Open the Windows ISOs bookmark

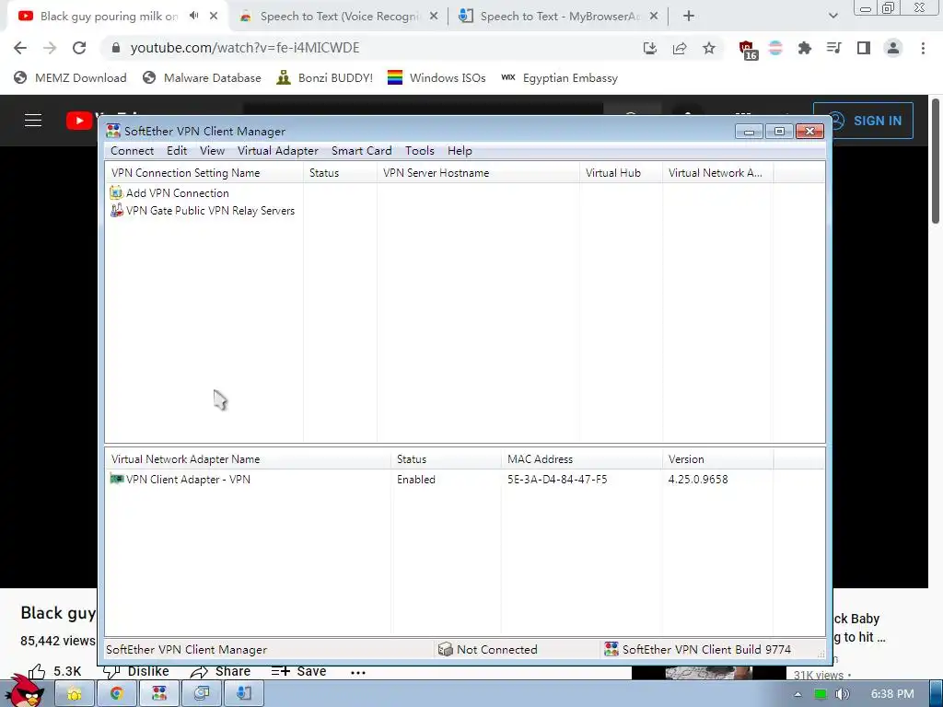[437, 78]
